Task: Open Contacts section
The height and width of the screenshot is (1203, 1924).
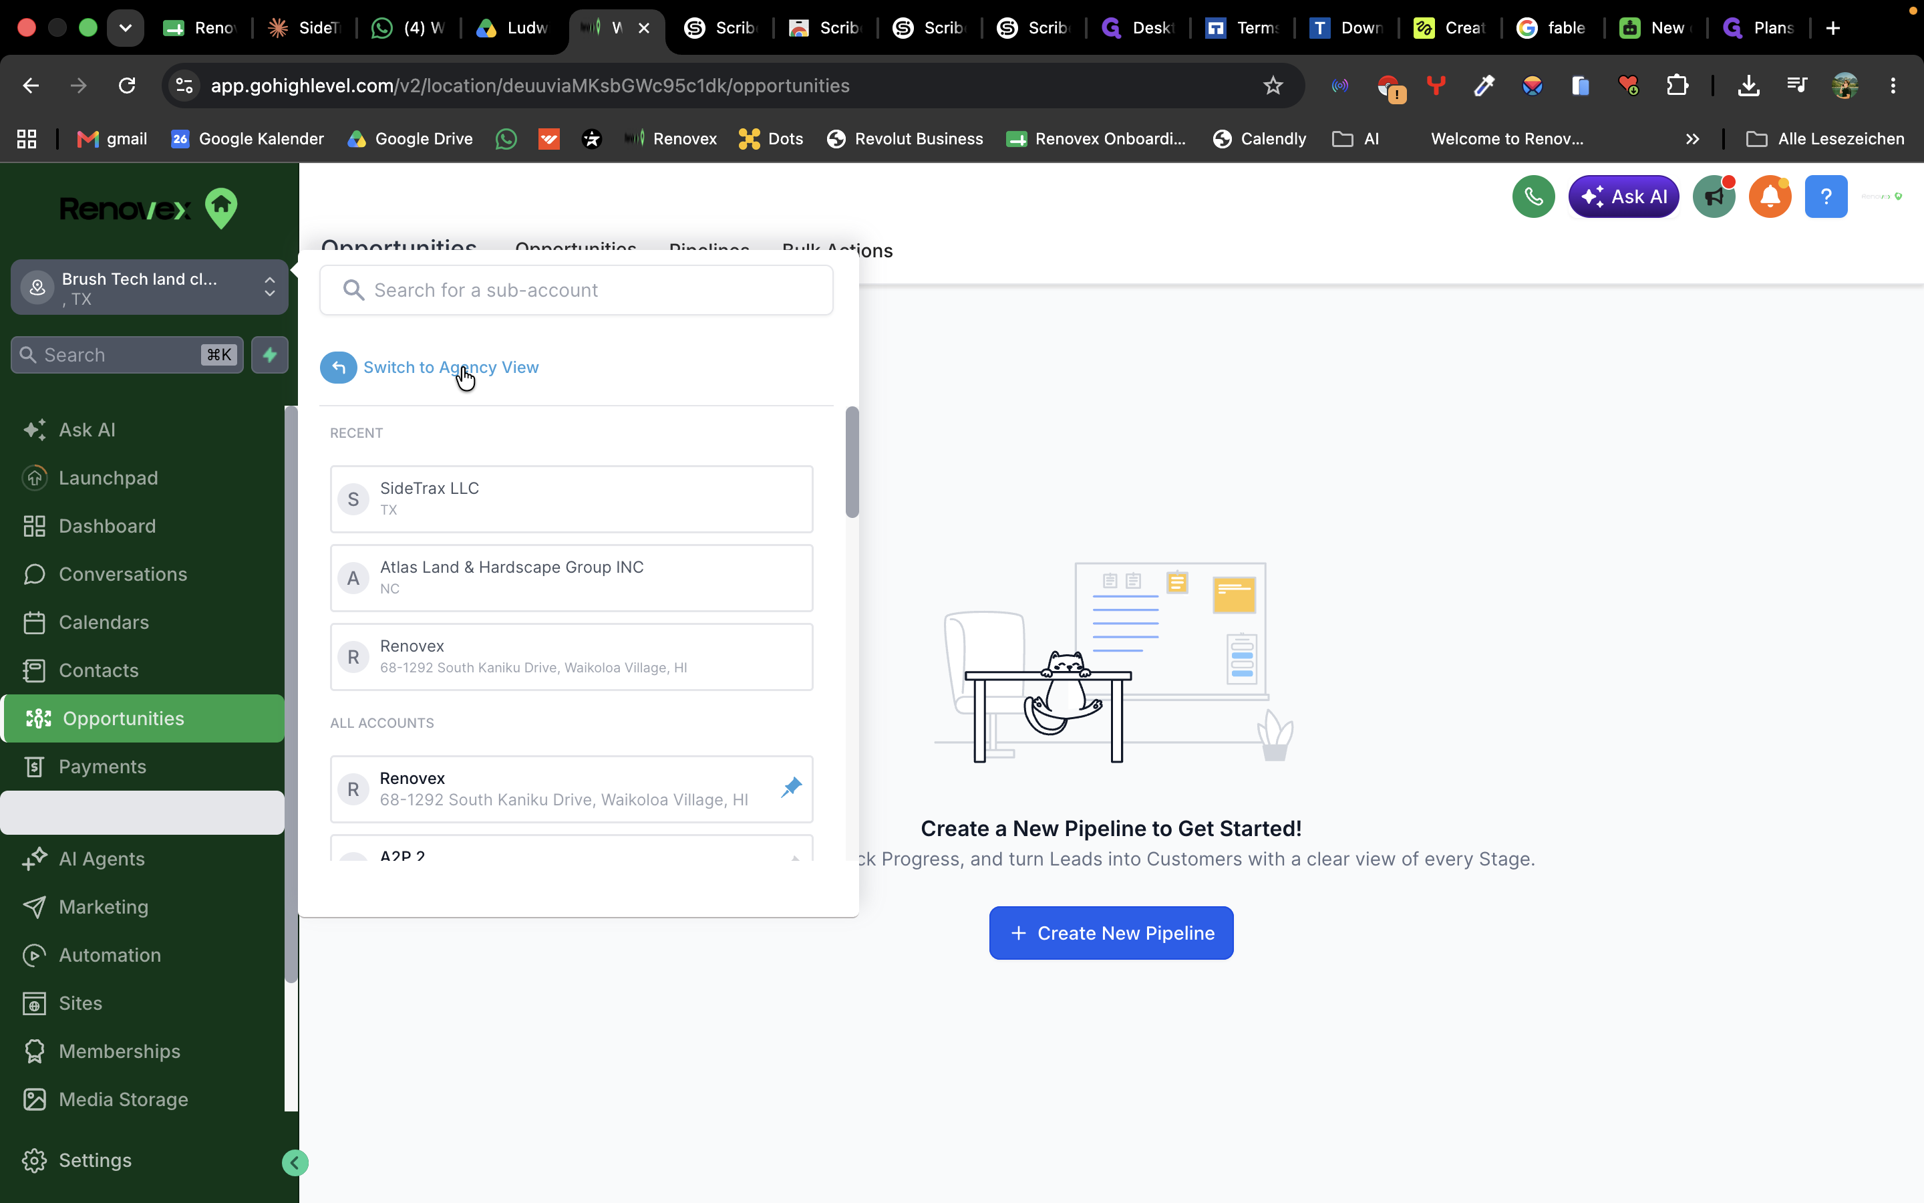Action: (143, 670)
